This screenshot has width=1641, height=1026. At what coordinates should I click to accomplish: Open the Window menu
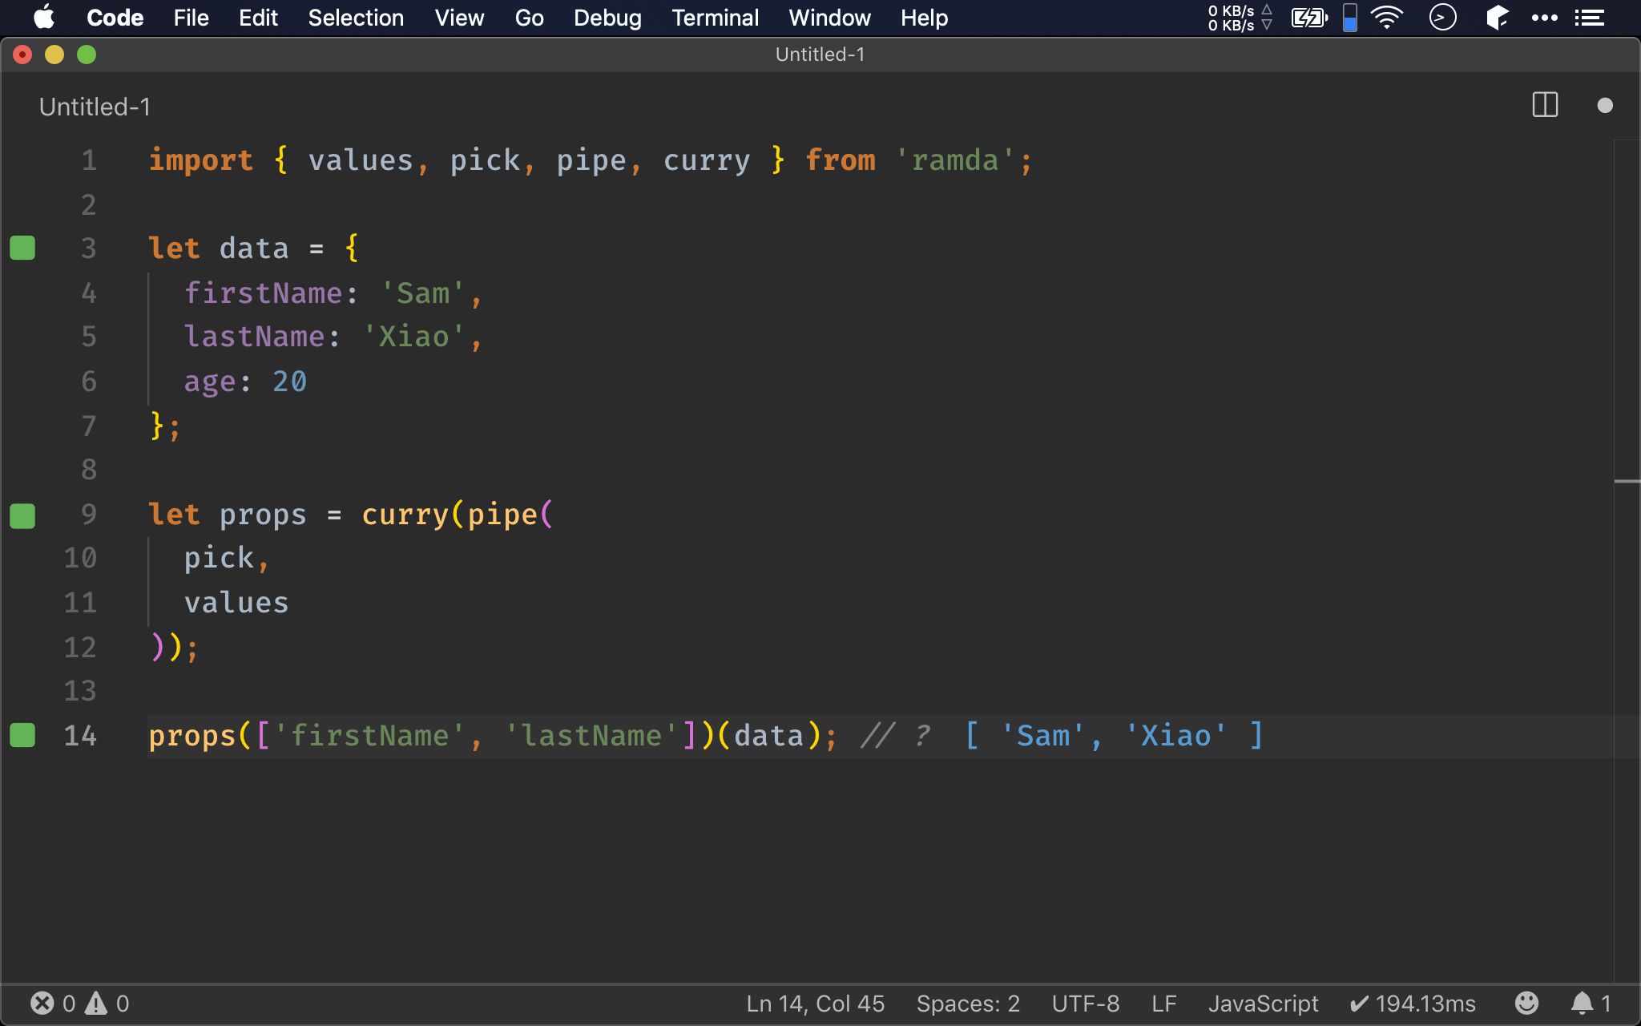tap(829, 18)
